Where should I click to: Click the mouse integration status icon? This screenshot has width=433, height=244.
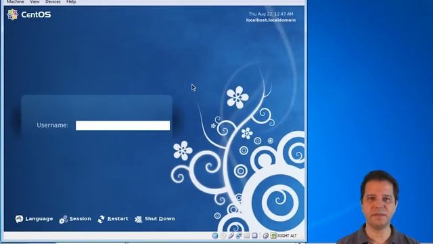pos(265,236)
